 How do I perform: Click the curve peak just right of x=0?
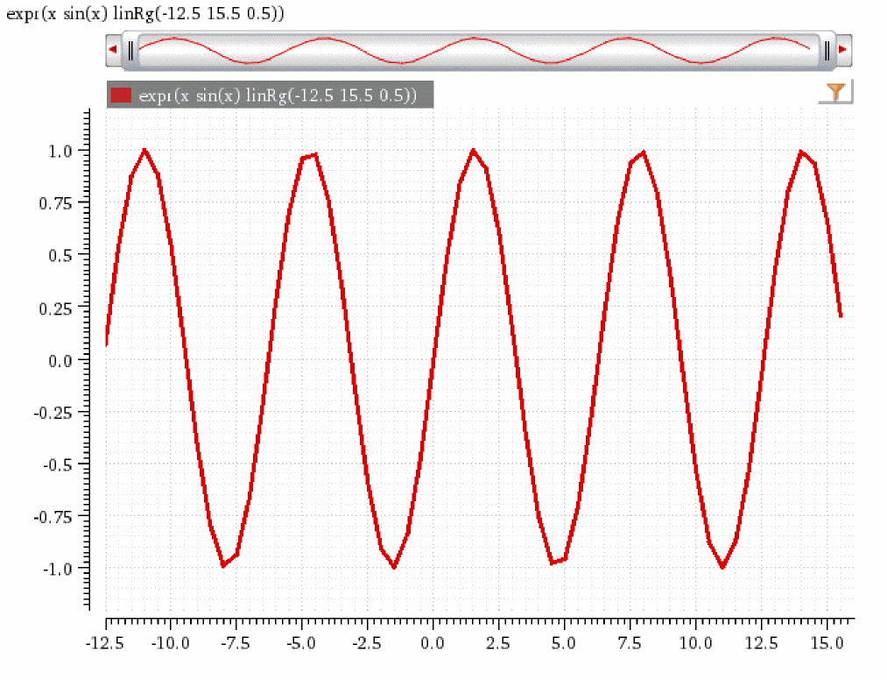(x=473, y=151)
